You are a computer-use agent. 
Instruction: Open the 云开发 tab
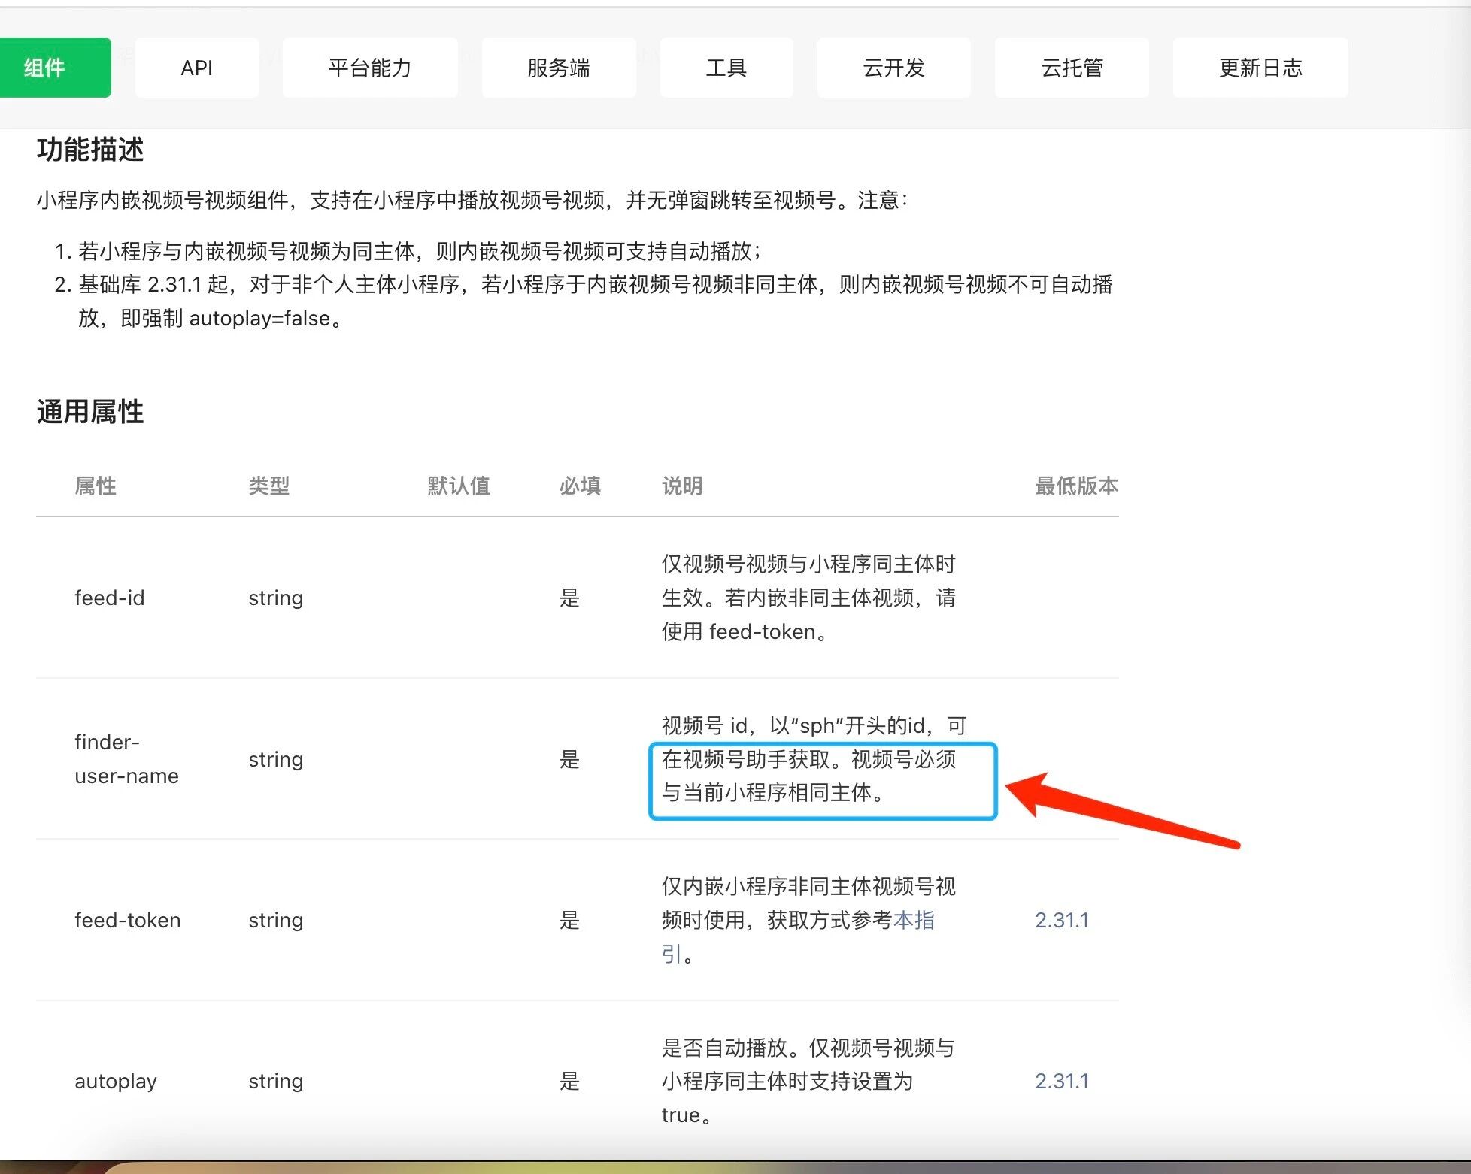tap(893, 68)
